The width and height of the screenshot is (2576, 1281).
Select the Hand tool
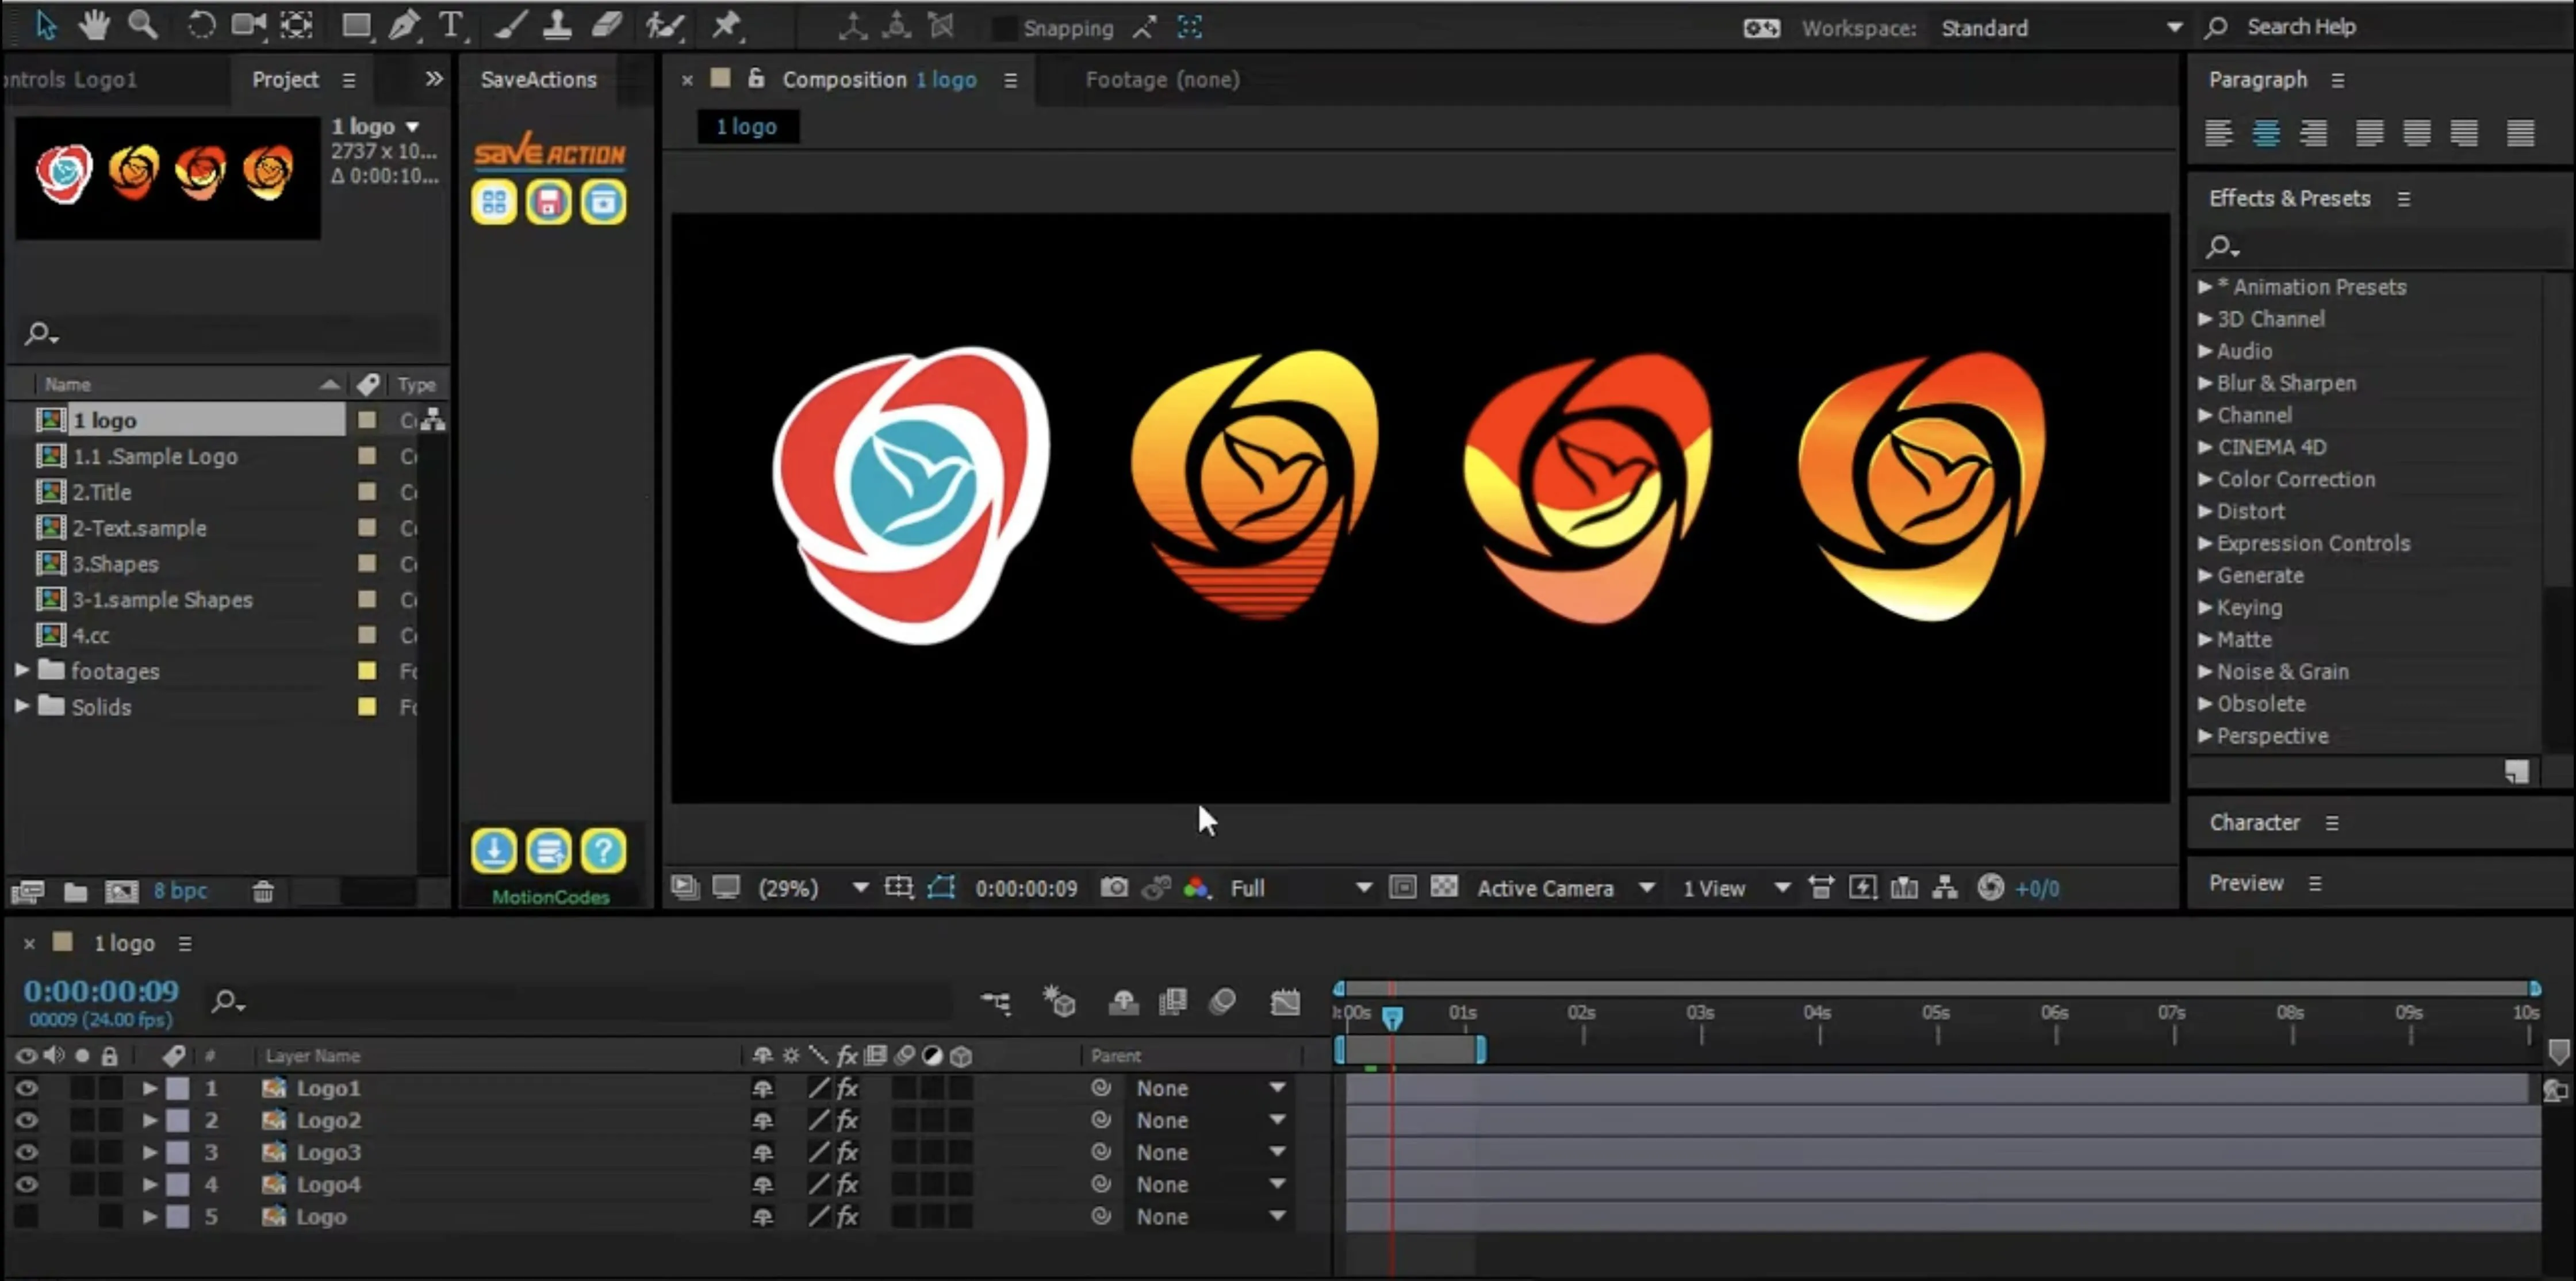pyautogui.click(x=94, y=25)
